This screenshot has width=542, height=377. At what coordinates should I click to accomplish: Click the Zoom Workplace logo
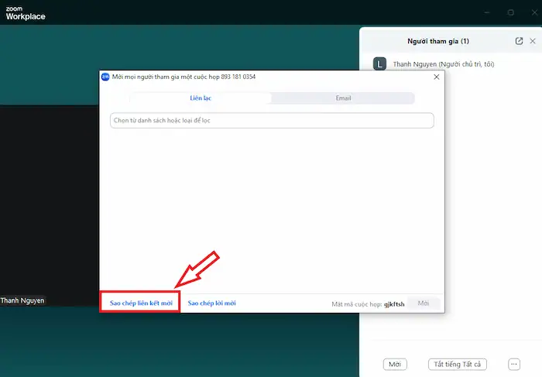(26, 12)
